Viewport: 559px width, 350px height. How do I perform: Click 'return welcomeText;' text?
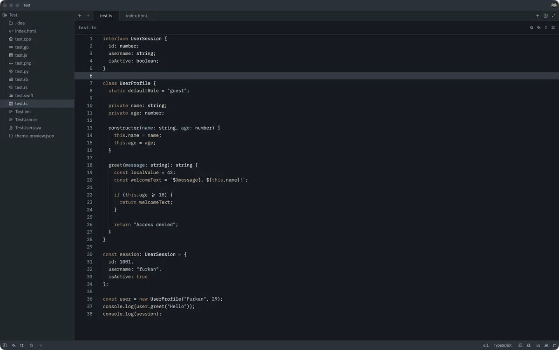click(x=146, y=202)
